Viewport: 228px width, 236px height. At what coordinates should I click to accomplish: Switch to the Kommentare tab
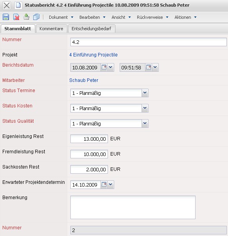click(x=51, y=29)
